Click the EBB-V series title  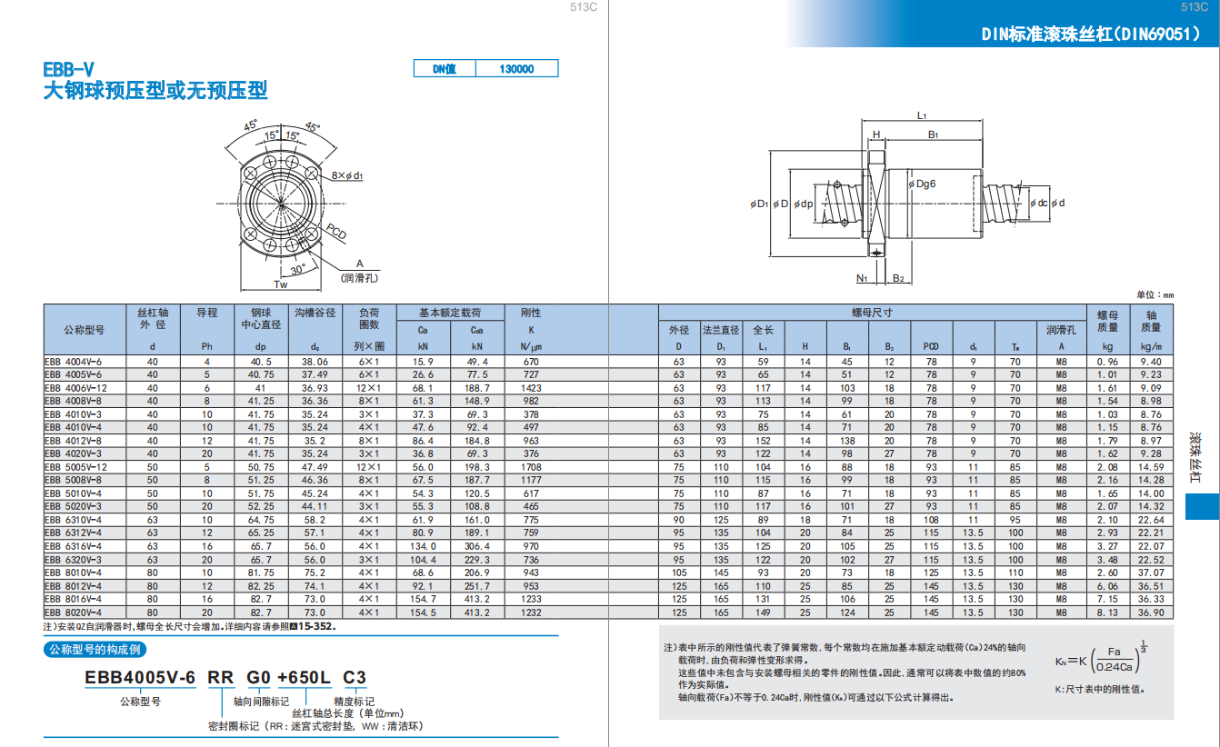(x=68, y=69)
